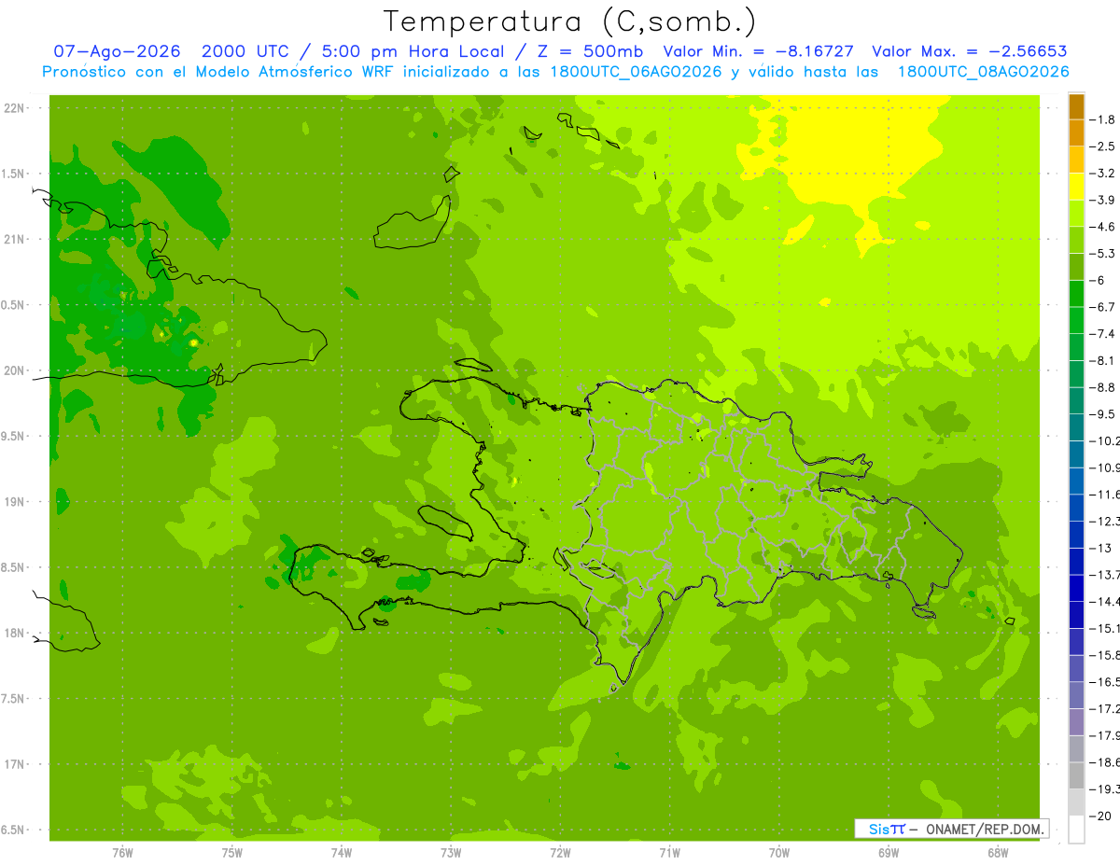
Task: Pick the lime swatch between -3.9 and -4.6
Action: click(1076, 214)
